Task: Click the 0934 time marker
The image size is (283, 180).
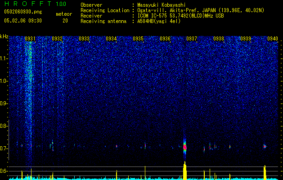Action: (x=111, y=39)
